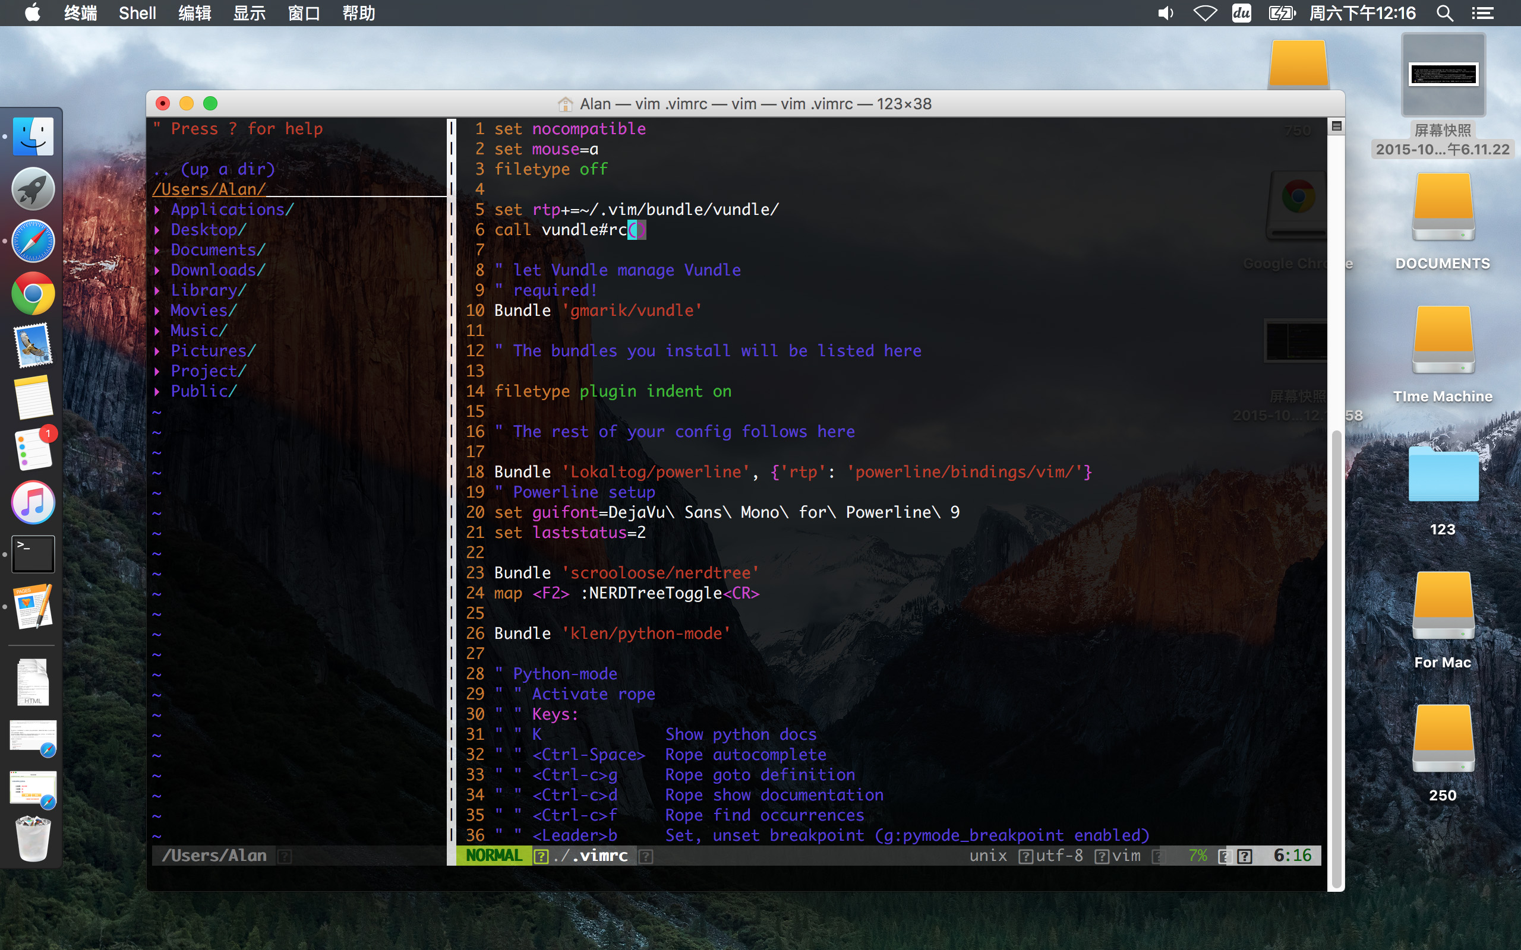Click the 窗口 (Window) menu item
This screenshot has width=1521, height=950.
coord(304,12)
